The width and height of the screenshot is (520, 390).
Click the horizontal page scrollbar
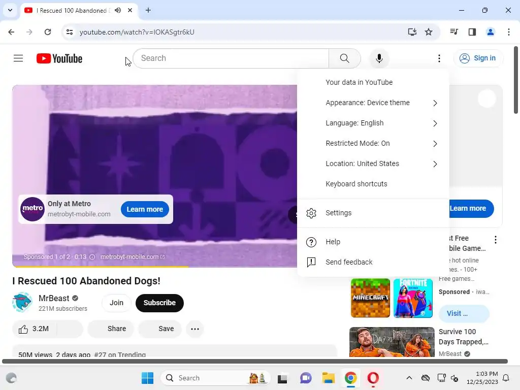point(255,361)
